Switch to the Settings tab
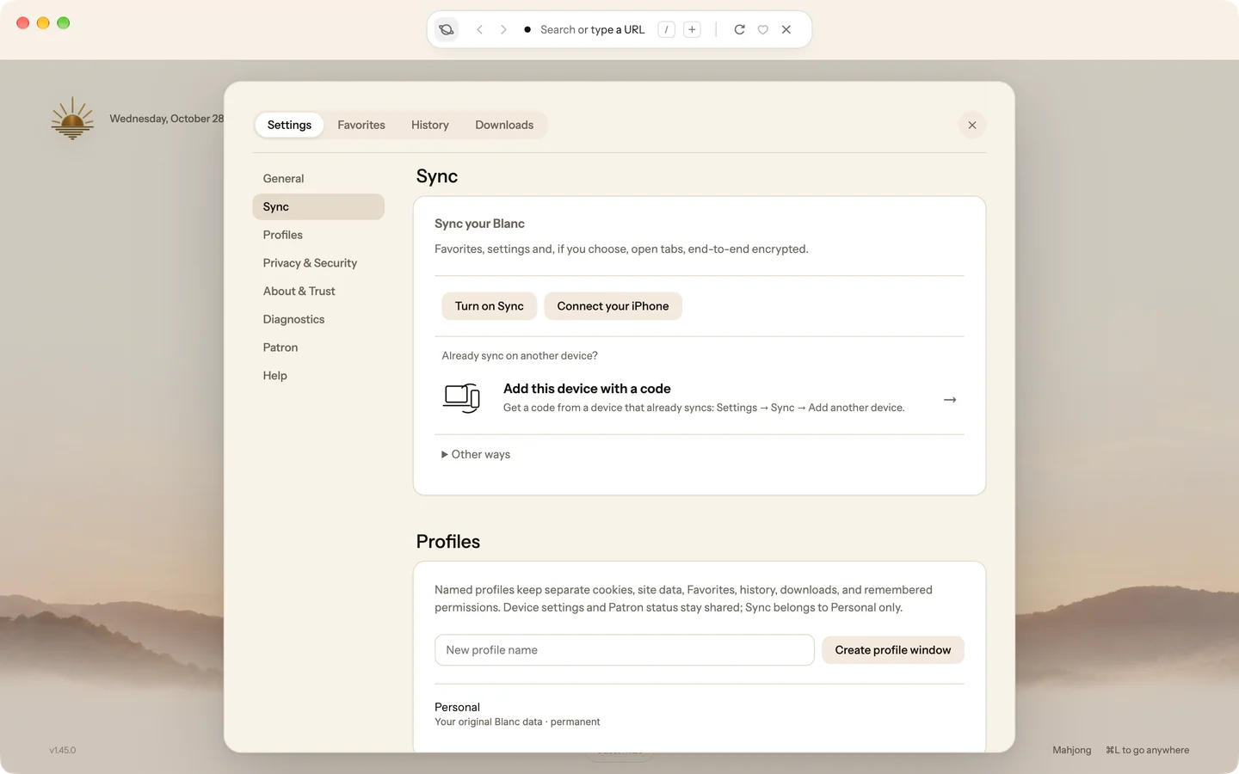Image resolution: width=1239 pixels, height=774 pixels. pyautogui.click(x=289, y=125)
